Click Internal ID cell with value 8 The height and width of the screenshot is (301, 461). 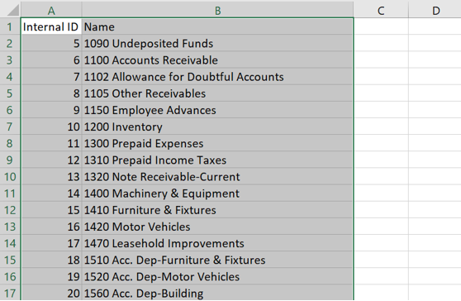(51, 93)
